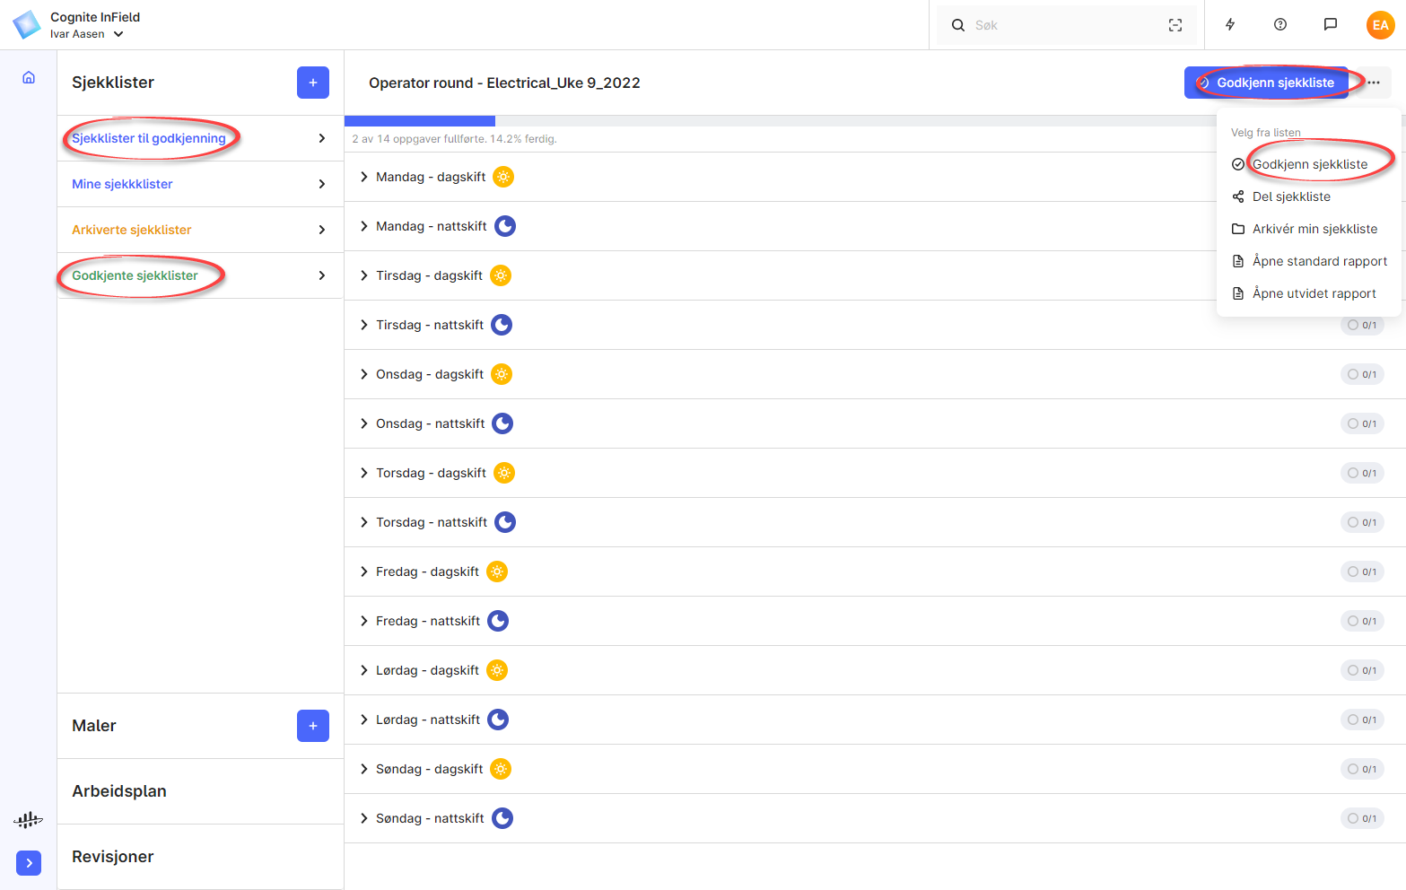
Task: Click the EA user avatar
Action: (1380, 24)
